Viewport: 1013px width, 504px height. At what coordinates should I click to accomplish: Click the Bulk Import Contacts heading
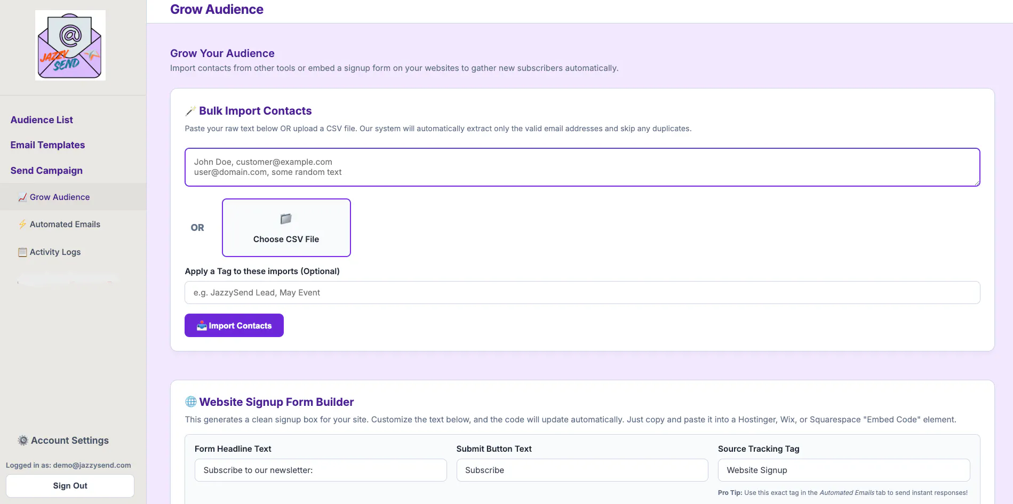(255, 111)
